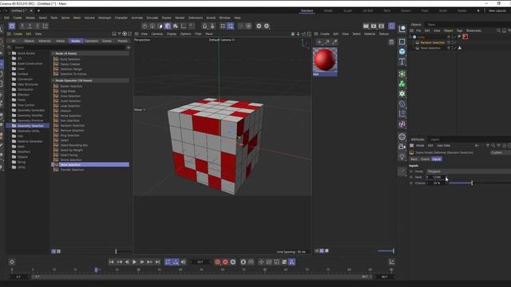Viewport: 511px width, 287px height.
Task: Toggle keyframe dot next to Chance
Action: click(x=411, y=183)
